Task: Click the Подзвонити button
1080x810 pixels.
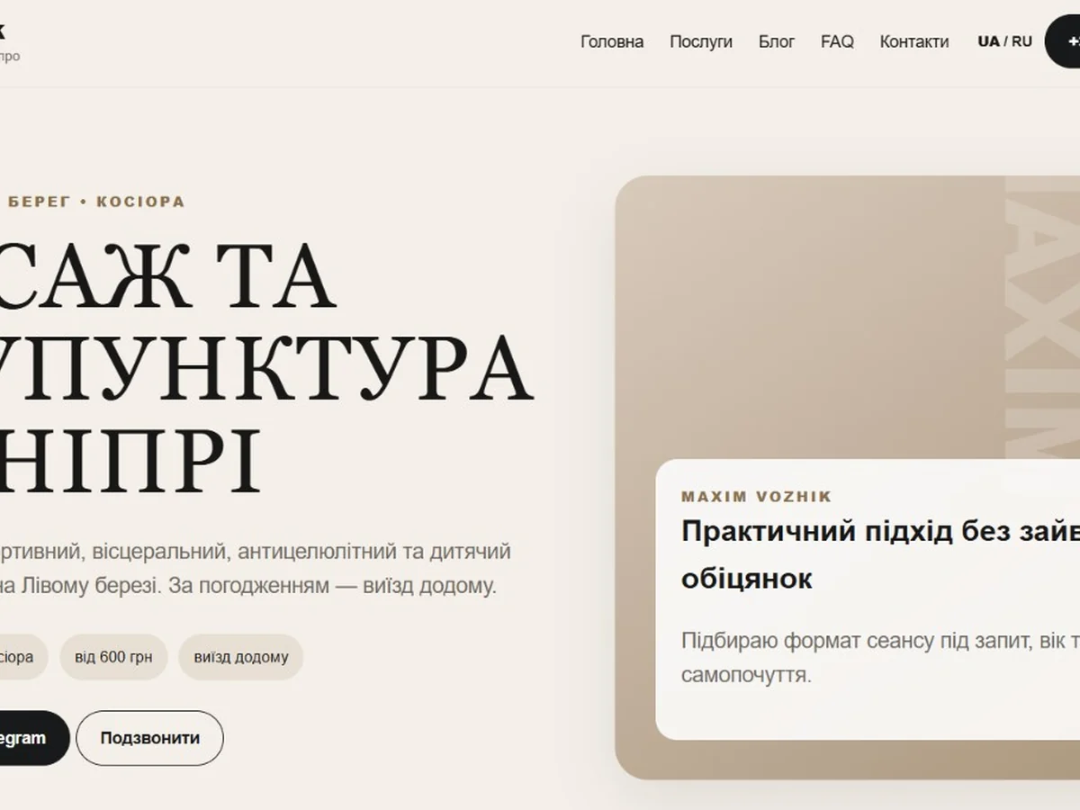Action: (149, 738)
